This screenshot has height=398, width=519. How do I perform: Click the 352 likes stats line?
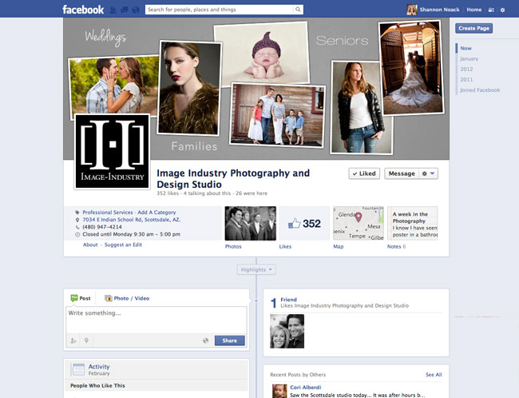(212, 193)
